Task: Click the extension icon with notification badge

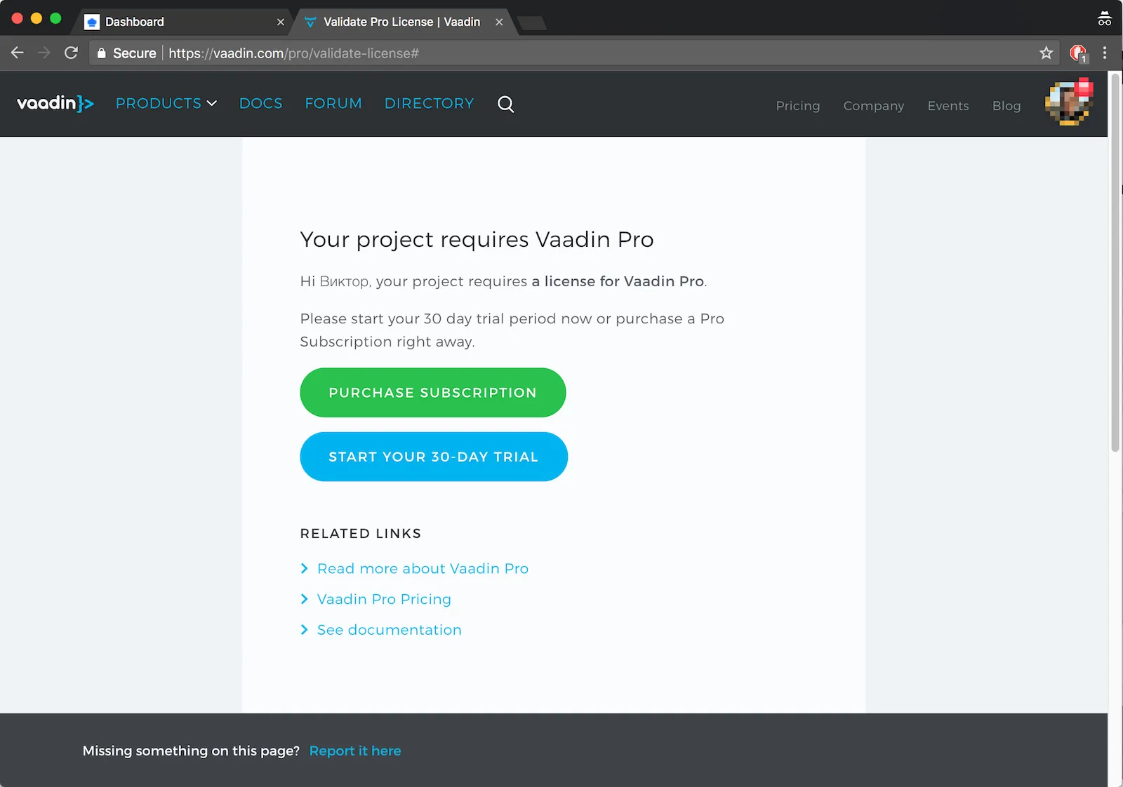Action: [x=1077, y=53]
